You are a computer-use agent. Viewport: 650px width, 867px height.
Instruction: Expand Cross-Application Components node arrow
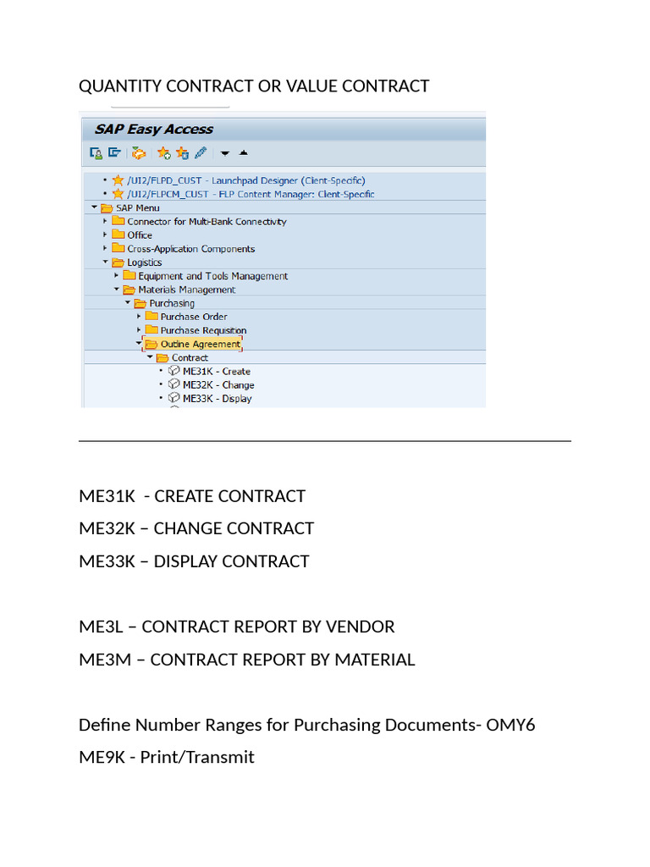tap(105, 248)
